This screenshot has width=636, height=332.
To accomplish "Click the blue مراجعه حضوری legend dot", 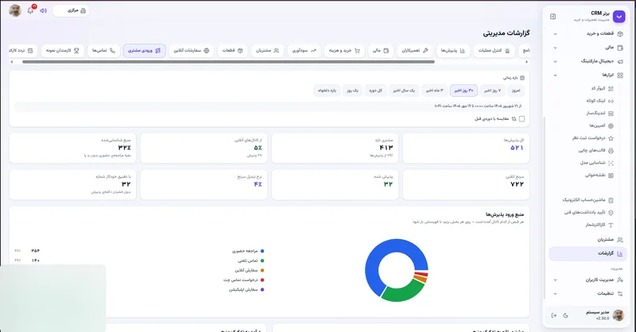I will tap(262, 251).
